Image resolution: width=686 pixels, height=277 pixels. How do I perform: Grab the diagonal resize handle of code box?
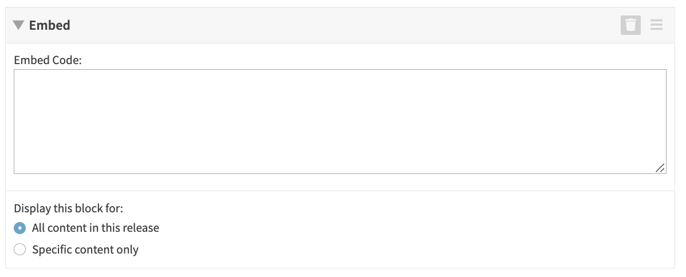(x=660, y=168)
